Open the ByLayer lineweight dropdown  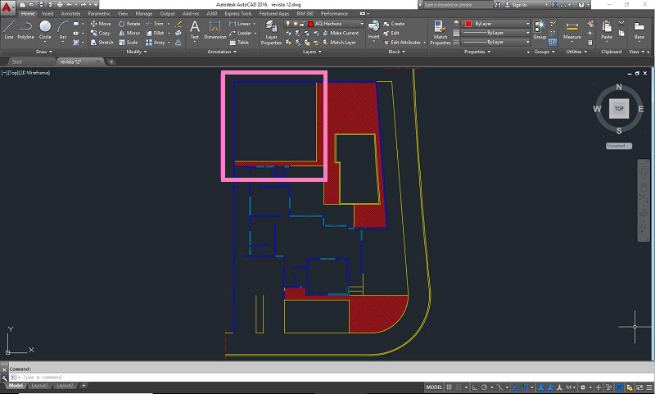tap(527, 33)
